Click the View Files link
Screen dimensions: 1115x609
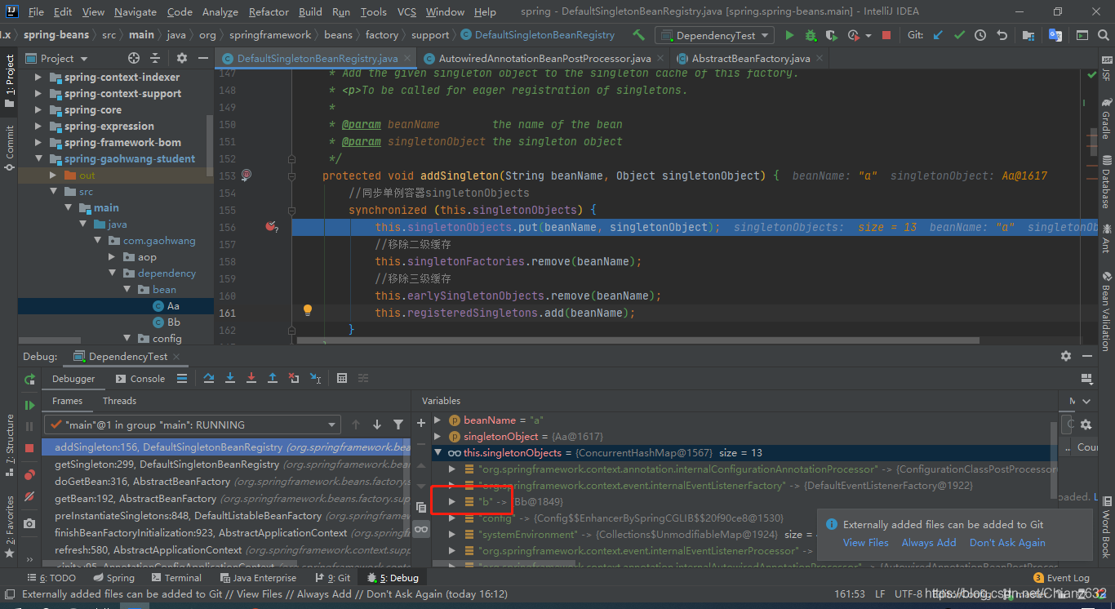tap(866, 543)
